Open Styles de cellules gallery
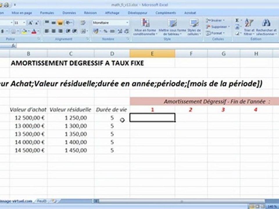The height and width of the screenshot is (209, 279). point(194,27)
